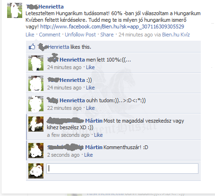Click avatar next to 'men lett 100%' comment
This screenshot has width=215, height=196.
click(x=36, y=63)
